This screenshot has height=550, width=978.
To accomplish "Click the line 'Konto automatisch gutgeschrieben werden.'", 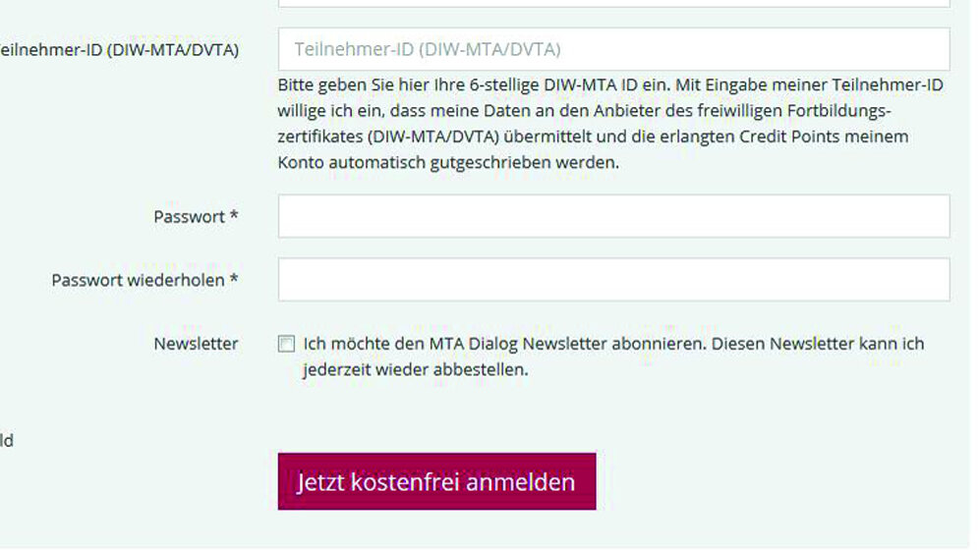I will click(448, 163).
